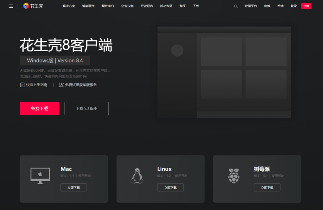Open the 免费试用豪华版服务 link
This screenshot has height=210, width=323.
(x=81, y=85)
